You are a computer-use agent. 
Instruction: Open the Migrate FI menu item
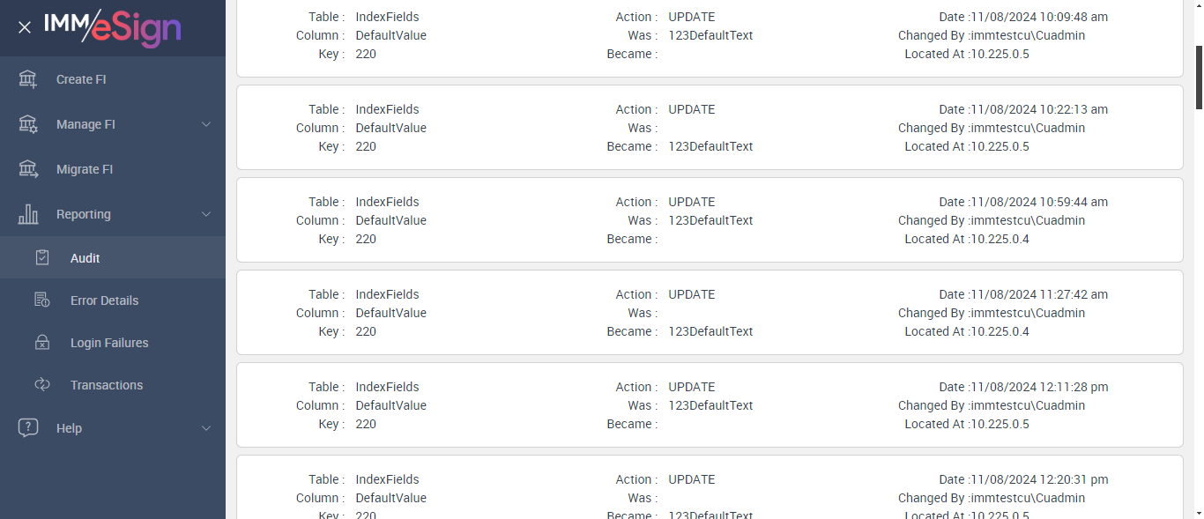[85, 169]
